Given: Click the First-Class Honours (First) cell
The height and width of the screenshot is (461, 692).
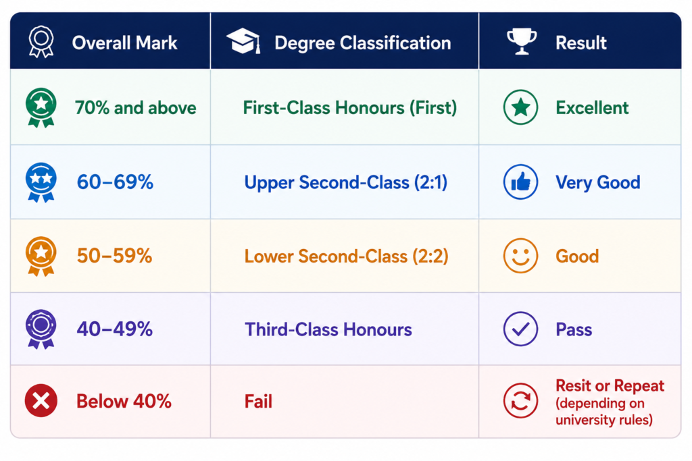Looking at the screenshot, I should coord(345,107).
